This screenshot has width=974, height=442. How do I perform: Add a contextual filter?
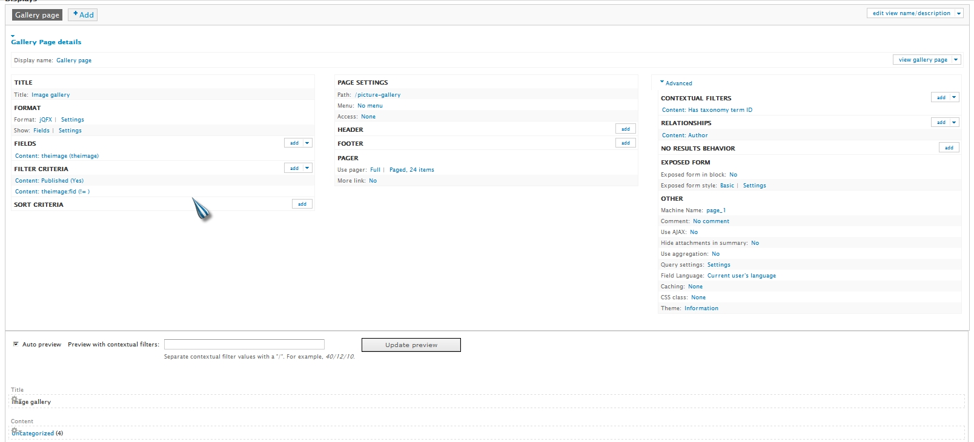(941, 97)
